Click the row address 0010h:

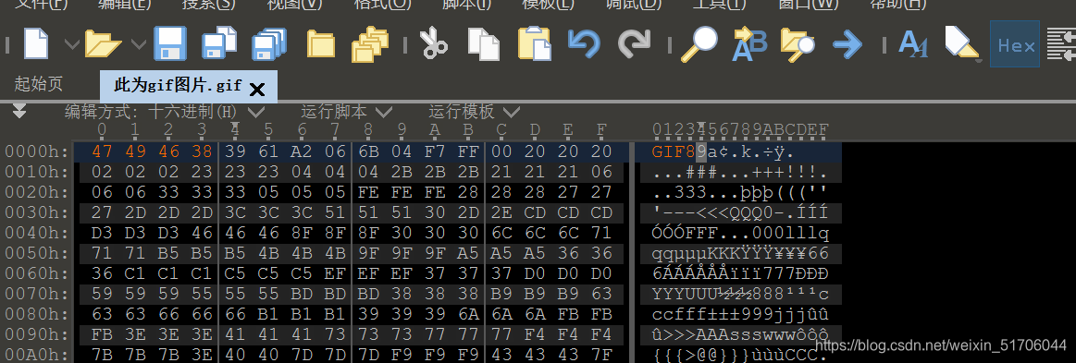[x=37, y=172]
